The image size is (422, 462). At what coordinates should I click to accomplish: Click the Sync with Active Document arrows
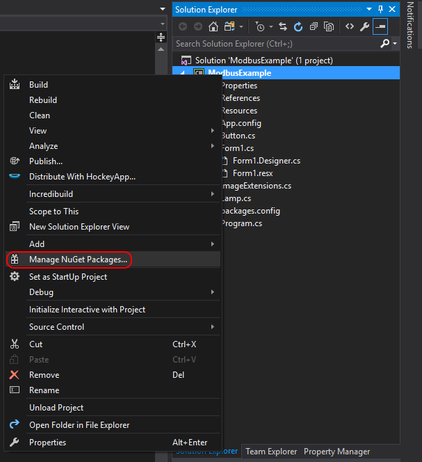coord(283,26)
